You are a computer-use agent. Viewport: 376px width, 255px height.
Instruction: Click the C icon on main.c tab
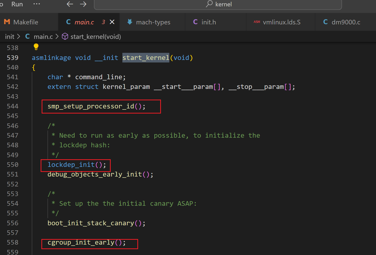(x=68, y=22)
